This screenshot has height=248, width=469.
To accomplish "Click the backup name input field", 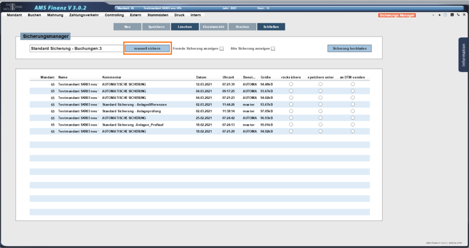I will [77, 48].
